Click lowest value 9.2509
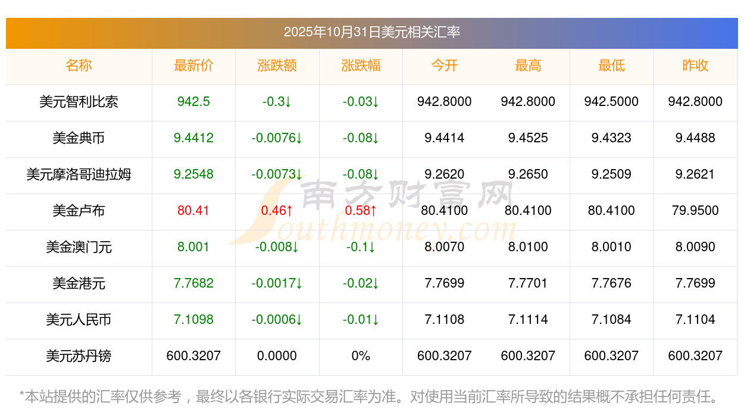The height and width of the screenshot is (415, 744). (x=611, y=174)
